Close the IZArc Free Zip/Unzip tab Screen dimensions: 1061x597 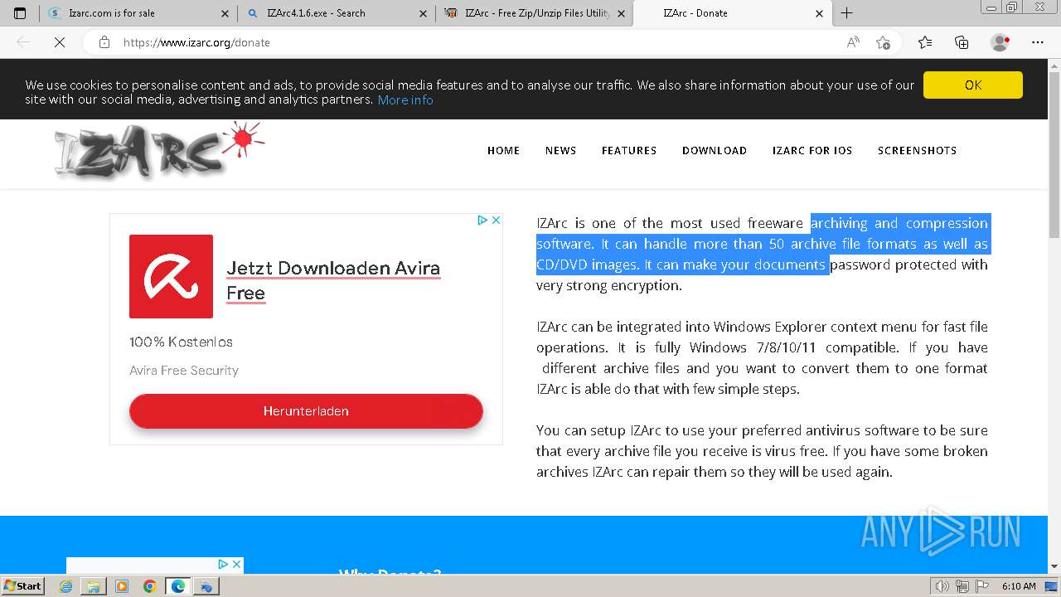(621, 13)
